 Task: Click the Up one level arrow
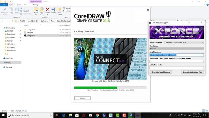(x=13, y=21)
